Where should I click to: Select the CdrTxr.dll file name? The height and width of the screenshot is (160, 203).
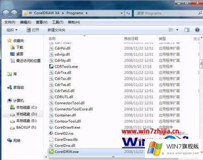click(x=63, y=79)
